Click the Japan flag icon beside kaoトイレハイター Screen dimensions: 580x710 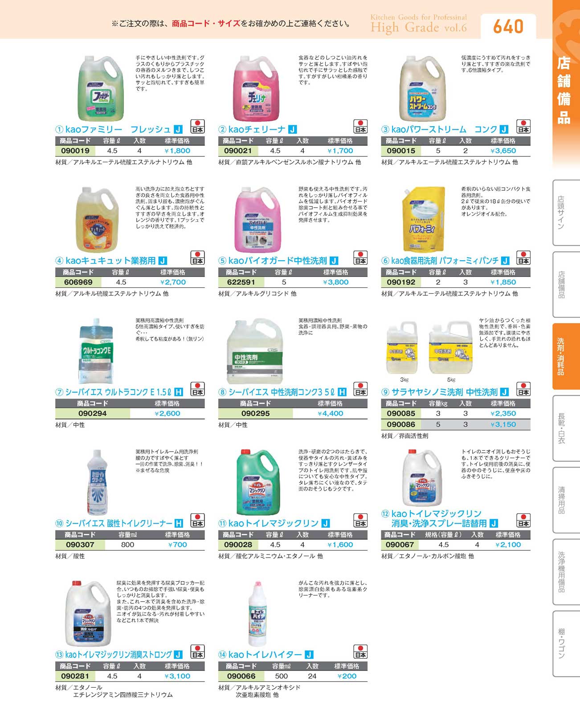coord(360,652)
